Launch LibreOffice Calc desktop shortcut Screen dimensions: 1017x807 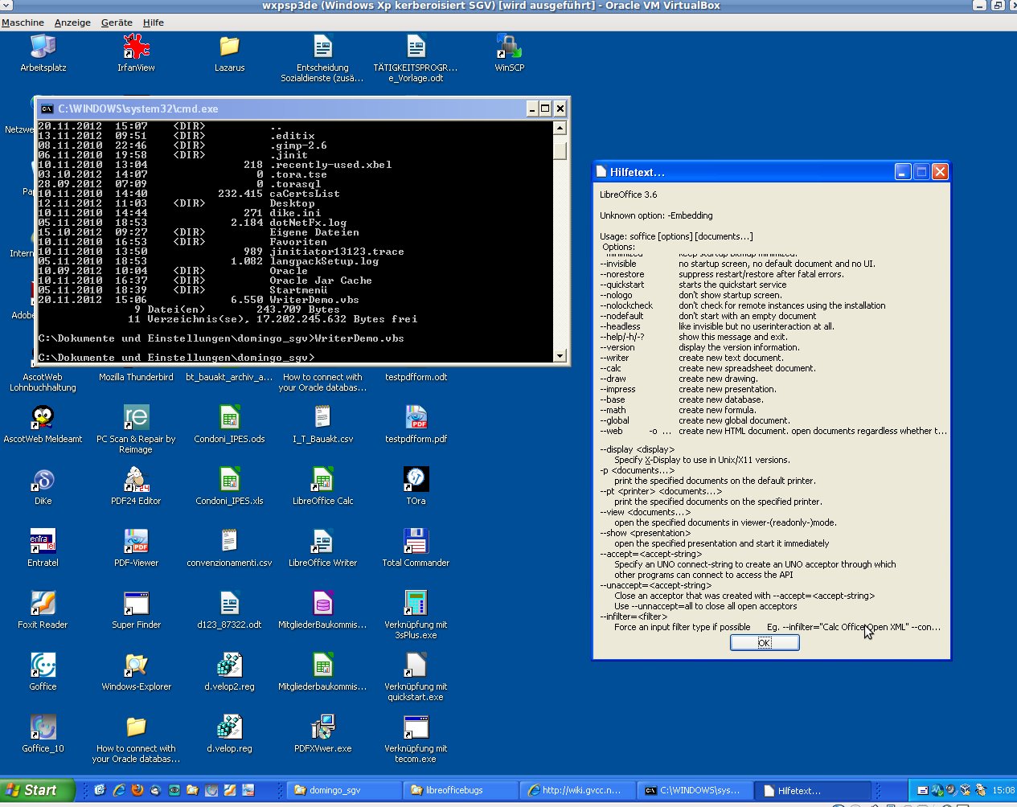(x=322, y=481)
